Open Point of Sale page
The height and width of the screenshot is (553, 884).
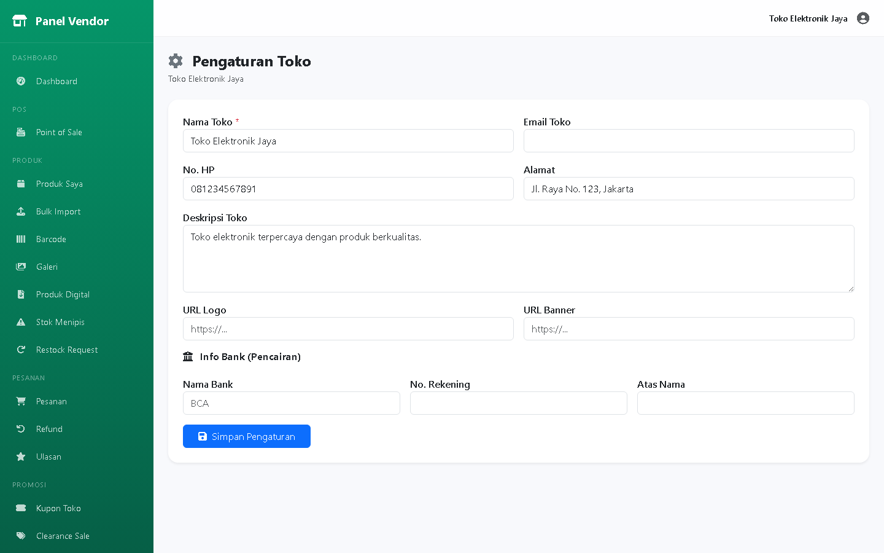[x=77, y=132]
